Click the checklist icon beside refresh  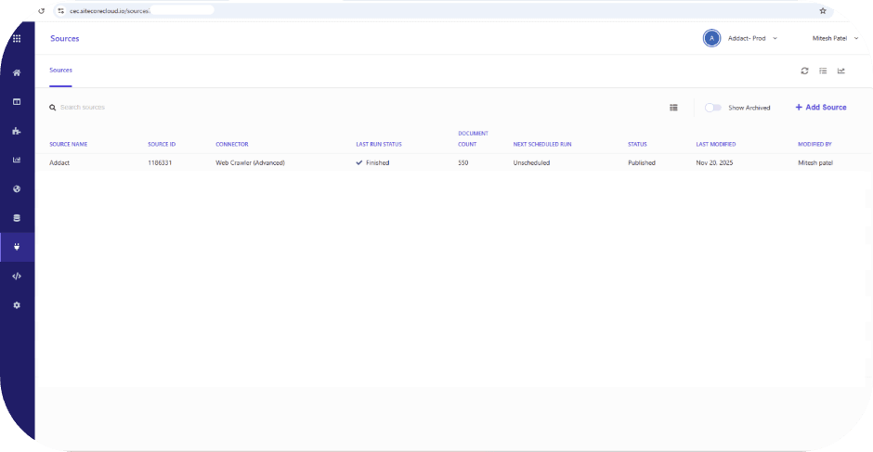click(823, 71)
